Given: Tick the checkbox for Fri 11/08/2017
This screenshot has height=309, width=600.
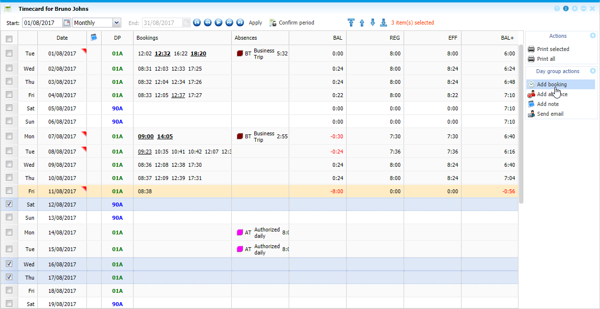Looking at the screenshot, I should pos(9,191).
